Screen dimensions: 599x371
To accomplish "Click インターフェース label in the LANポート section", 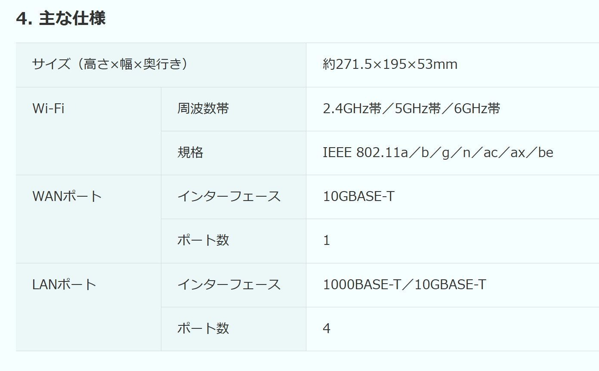I will (229, 284).
